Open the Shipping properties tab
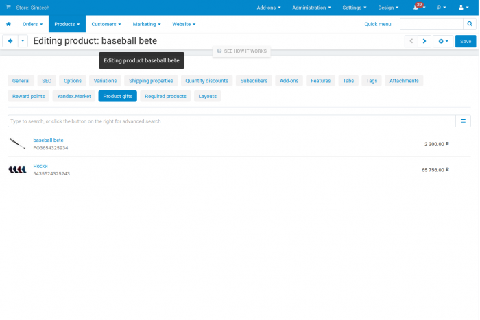This screenshot has width=480, height=320. pos(151,81)
